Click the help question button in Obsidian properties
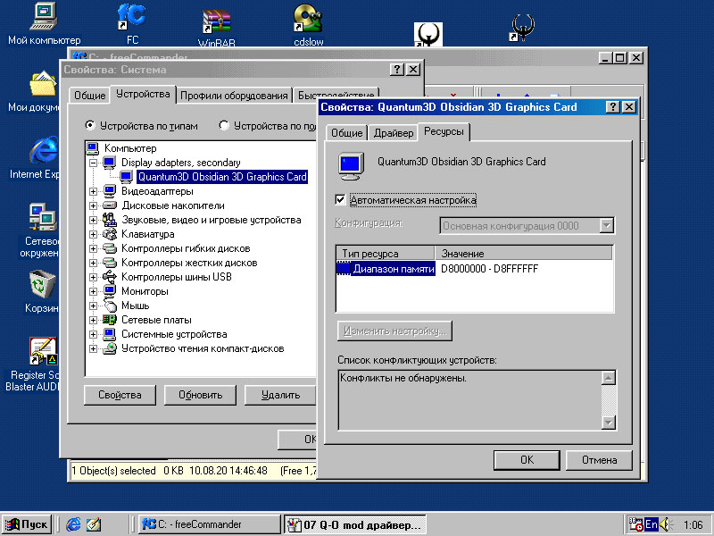The width and height of the screenshot is (714, 536). click(x=613, y=107)
